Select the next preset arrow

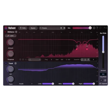(x=64, y=28)
